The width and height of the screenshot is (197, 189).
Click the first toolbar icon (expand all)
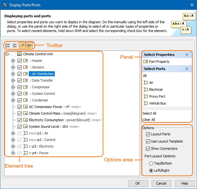point(8,45)
